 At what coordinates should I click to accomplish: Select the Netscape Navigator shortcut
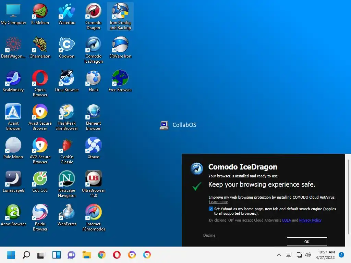(67, 184)
